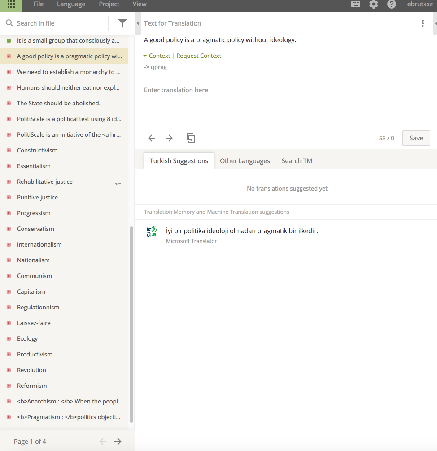Select highlighted 'A good policy' string
Viewport: 437px width, 451px height.
tap(64, 56)
